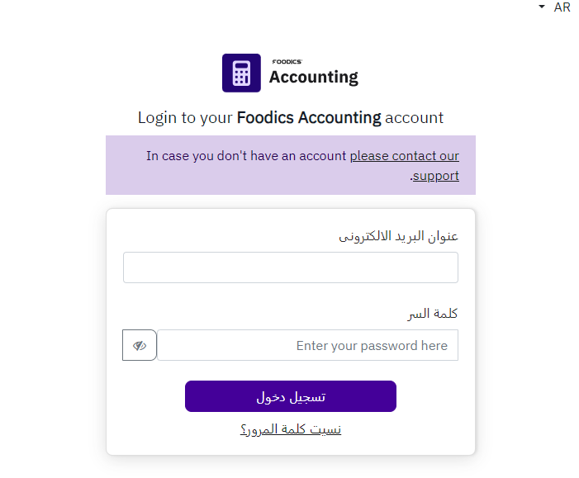Click "In case you don't have an account" text
Screen dimensions: 579x478
[246, 155]
